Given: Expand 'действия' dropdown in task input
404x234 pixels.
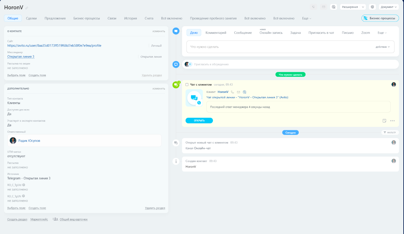Looking at the screenshot, I should 382,47.
